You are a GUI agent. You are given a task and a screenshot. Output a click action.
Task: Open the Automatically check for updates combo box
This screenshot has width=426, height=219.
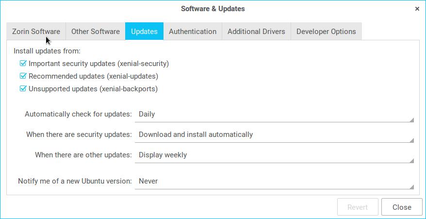[274, 115]
